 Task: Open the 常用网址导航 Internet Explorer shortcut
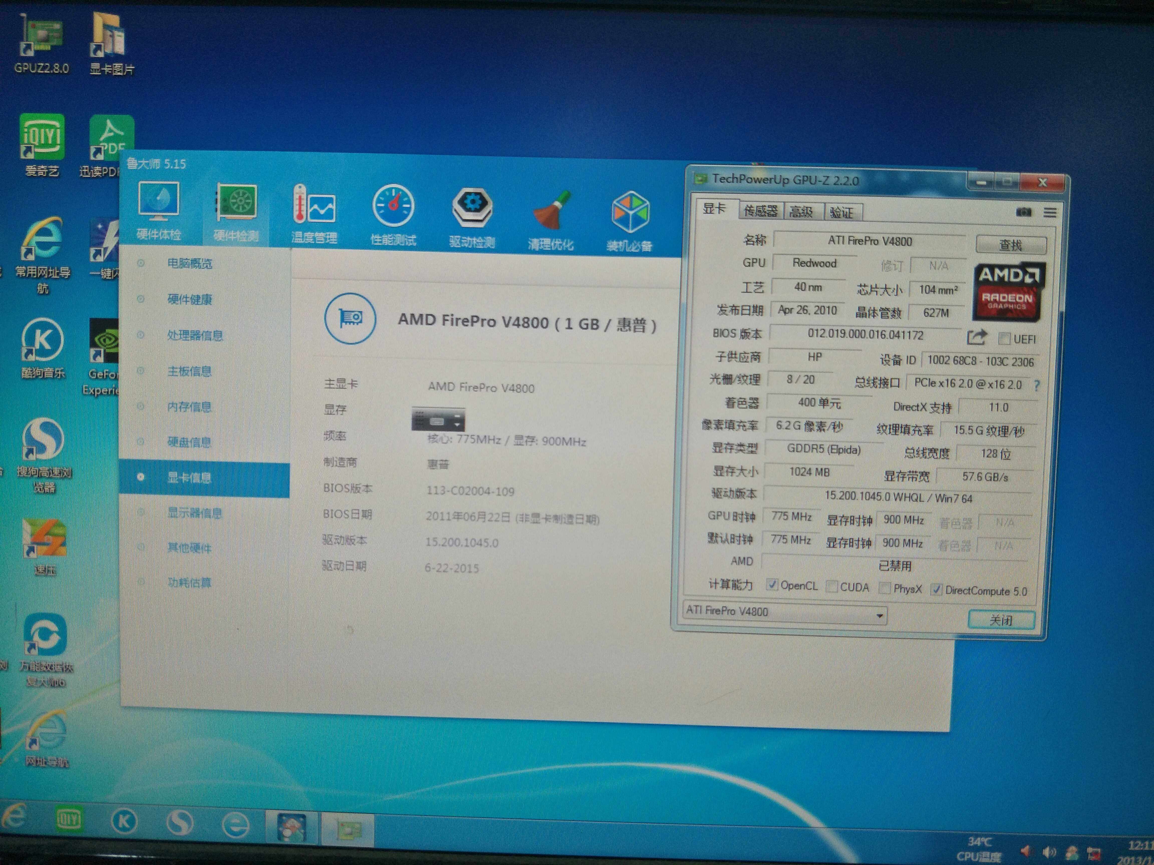point(42,256)
